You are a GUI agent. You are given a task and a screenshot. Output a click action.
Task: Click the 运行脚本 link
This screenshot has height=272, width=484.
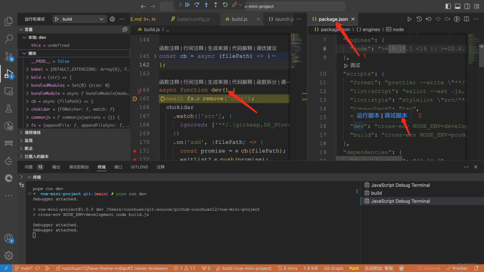pos(368,116)
